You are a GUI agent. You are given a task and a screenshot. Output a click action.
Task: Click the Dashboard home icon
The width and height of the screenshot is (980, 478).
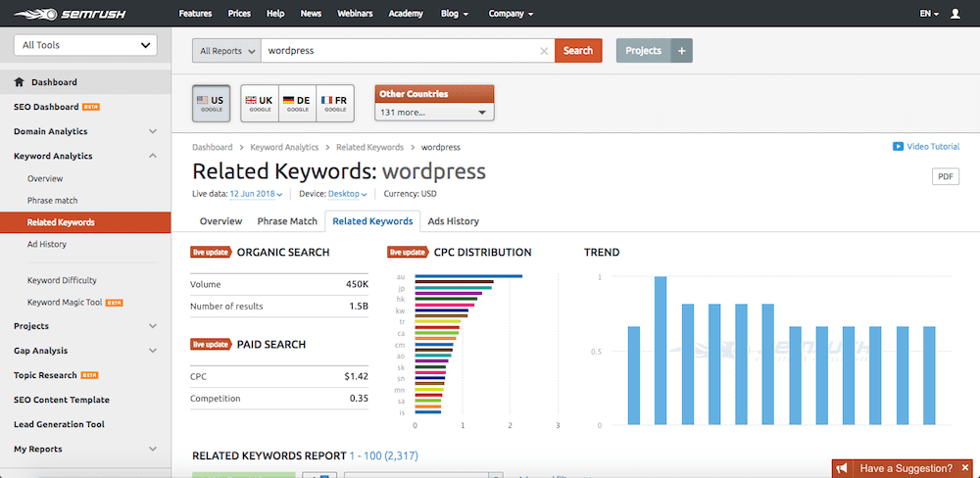(x=19, y=82)
